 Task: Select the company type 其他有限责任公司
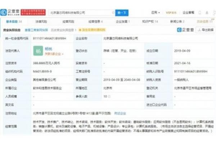click(45, 80)
